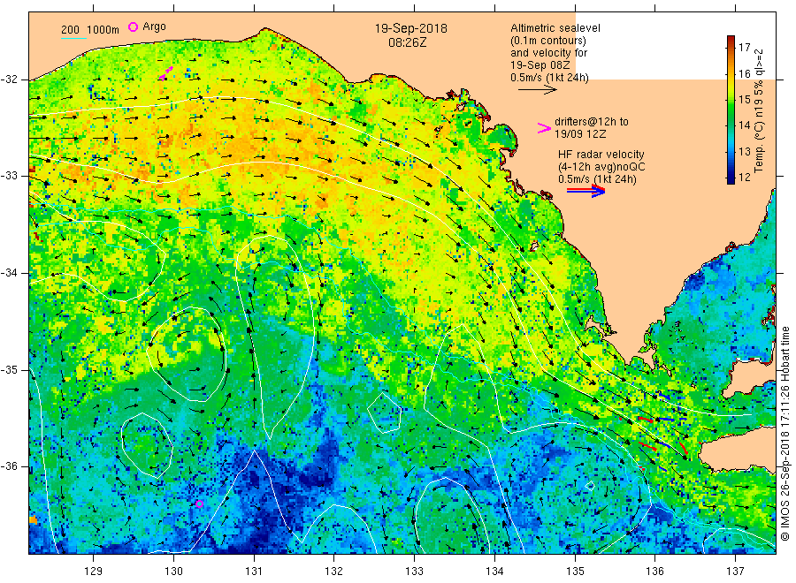Click the longitude label 131
The height and width of the screenshot is (583, 796).
[254, 572]
